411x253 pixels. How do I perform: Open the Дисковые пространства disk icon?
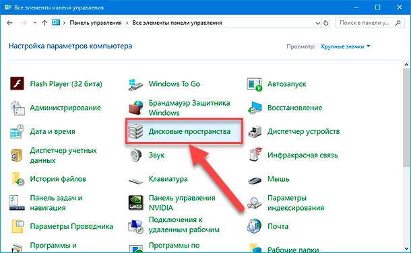(x=135, y=131)
